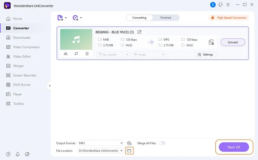Rename file using the edit pencil icon
Screen dimensions: 258x160
(x=139, y=32)
